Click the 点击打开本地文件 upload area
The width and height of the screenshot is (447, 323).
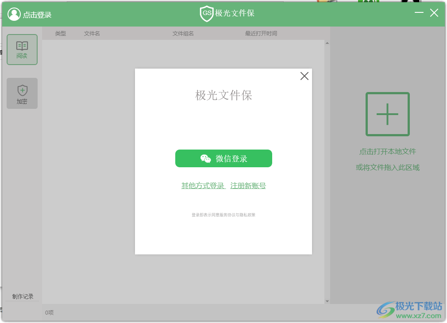[387, 151]
